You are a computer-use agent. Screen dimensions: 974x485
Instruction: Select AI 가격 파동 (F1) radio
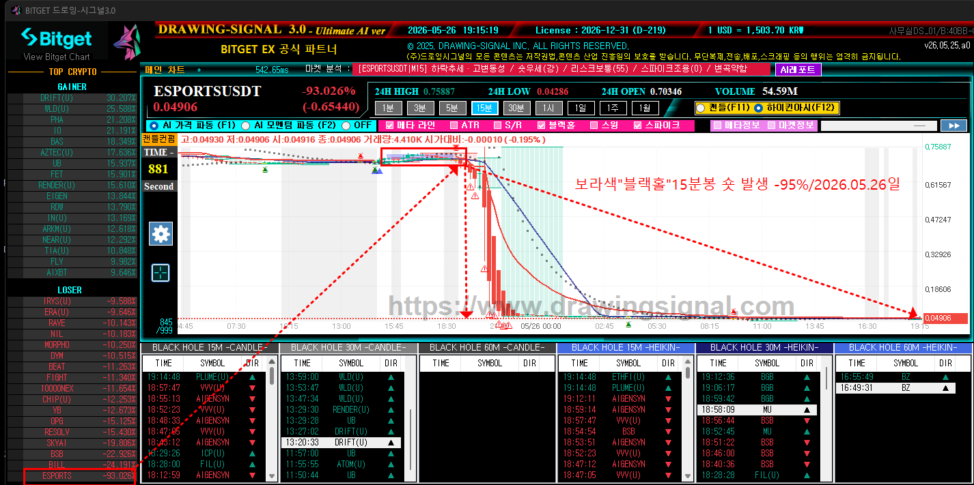tap(154, 126)
